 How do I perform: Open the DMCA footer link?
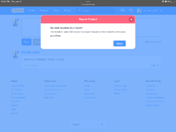(x=117, y=93)
